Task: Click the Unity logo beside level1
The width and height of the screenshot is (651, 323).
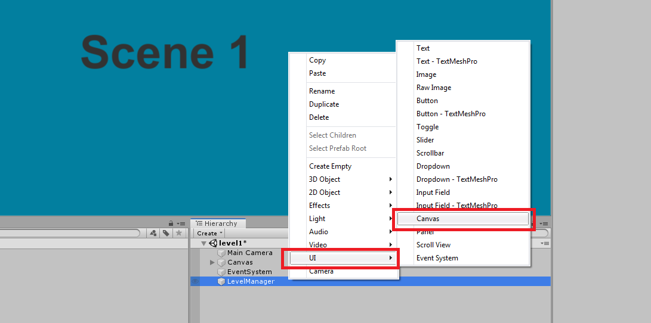Action: click(213, 243)
